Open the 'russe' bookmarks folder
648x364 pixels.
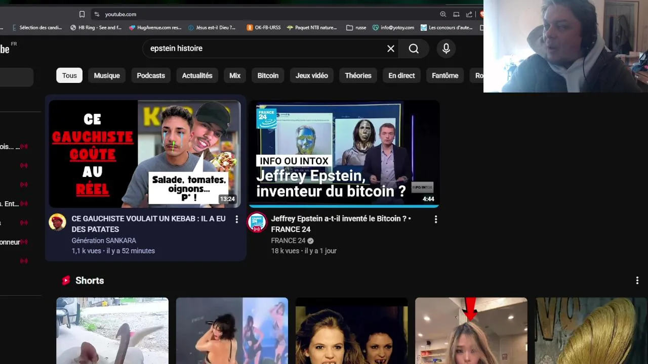point(356,28)
